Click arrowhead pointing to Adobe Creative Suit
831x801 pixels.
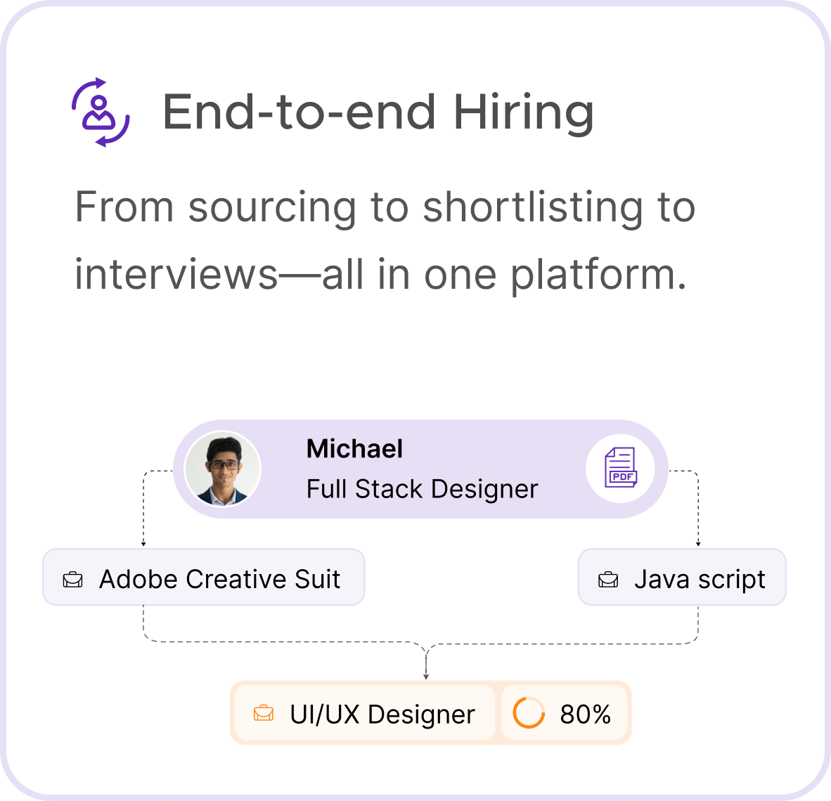pyautogui.click(x=143, y=544)
